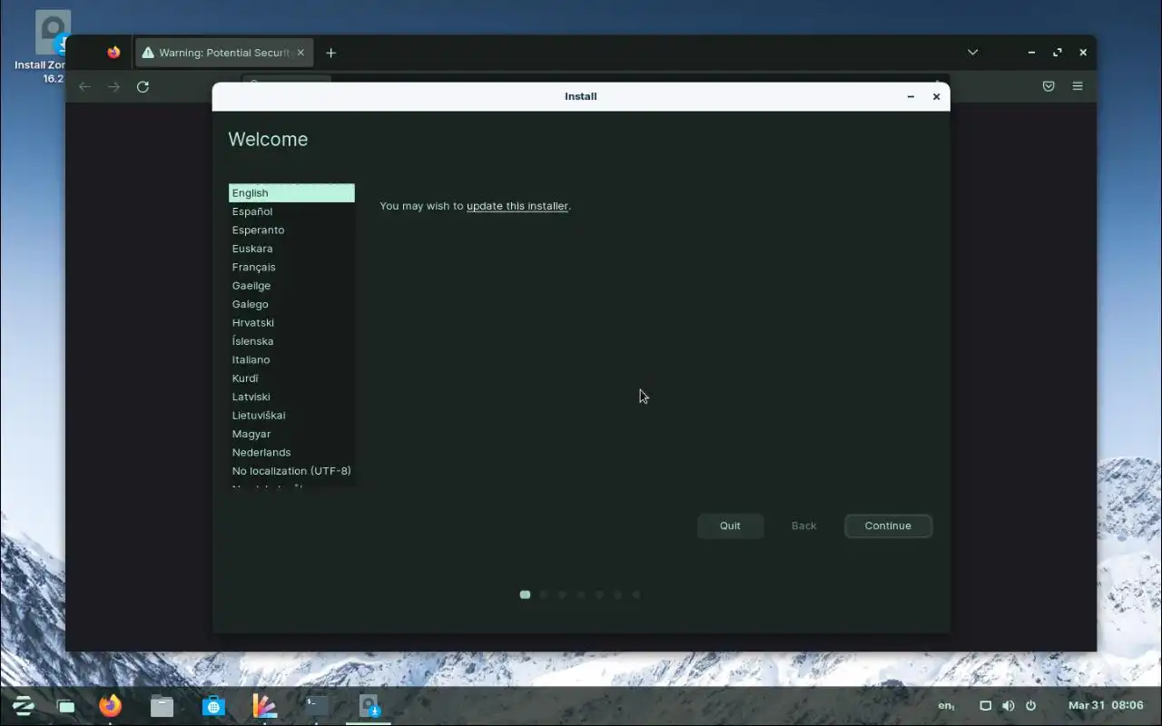Select Nederlands in the language list
Screen dimensions: 1162x726
coord(291,453)
